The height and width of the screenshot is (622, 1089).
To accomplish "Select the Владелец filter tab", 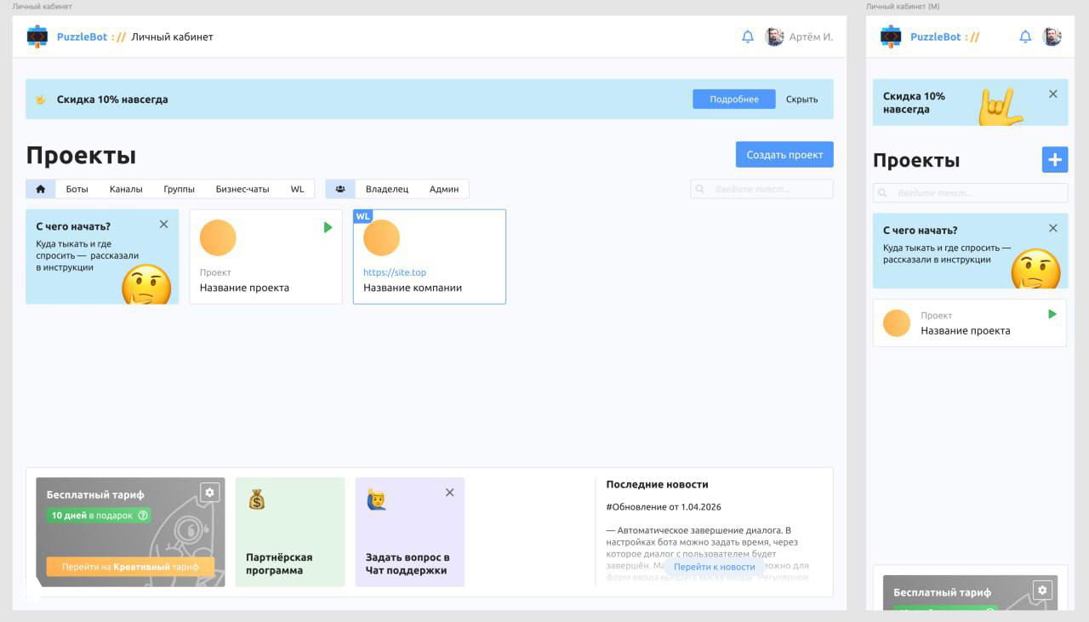I will point(388,189).
